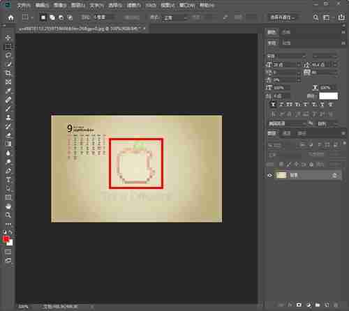Viewport: 349px width, 311px height.
Task: Toggle Faux Bold in Character panel
Action: point(273,105)
